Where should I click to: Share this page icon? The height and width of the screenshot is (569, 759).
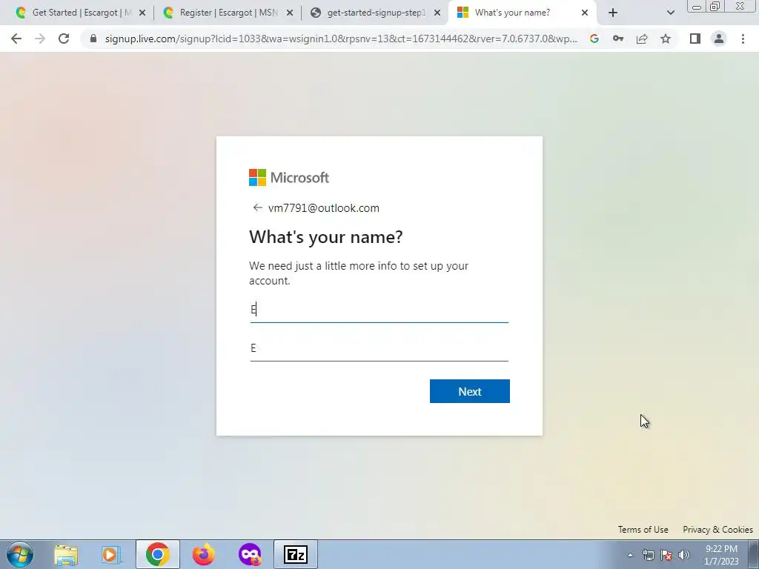(x=642, y=39)
